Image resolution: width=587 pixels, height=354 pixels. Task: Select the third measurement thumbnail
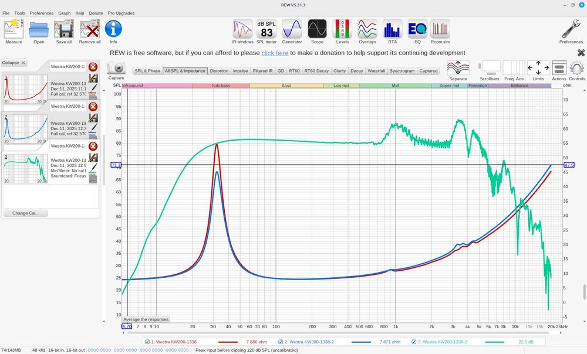[x=25, y=168]
